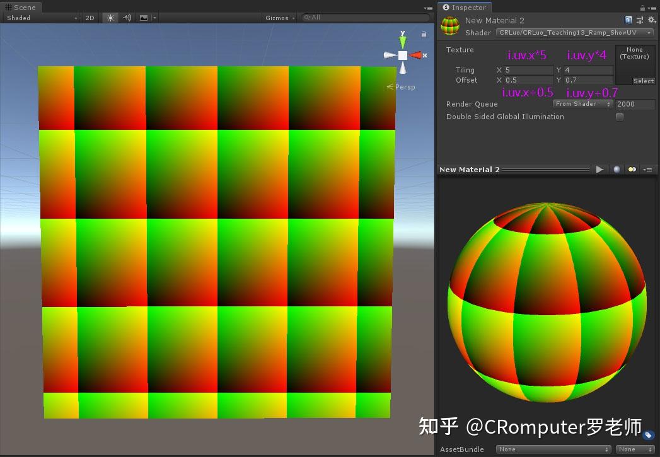The width and height of the screenshot is (660, 457).
Task: Open the shader reference help icon
Action: click(x=628, y=20)
